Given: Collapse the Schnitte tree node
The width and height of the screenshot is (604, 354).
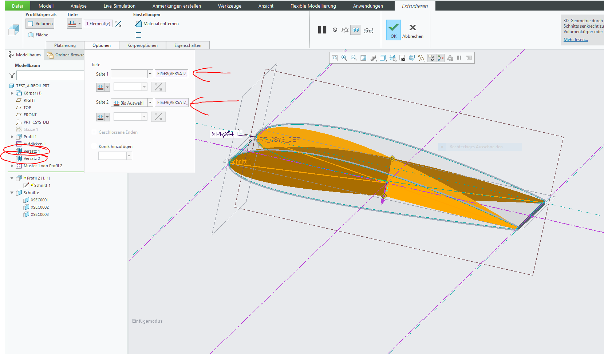Looking at the screenshot, I should (x=12, y=193).
